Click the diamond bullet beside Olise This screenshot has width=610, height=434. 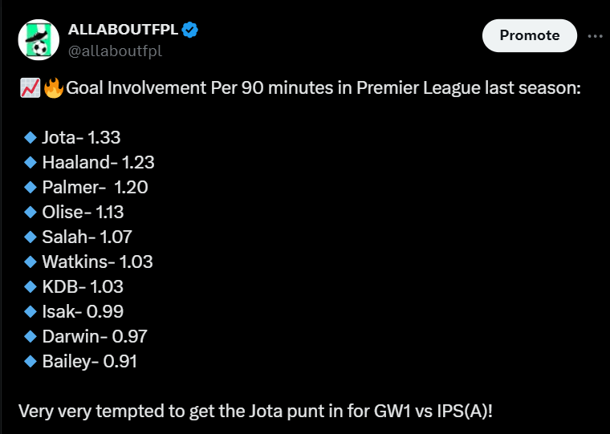click(31, 212)
